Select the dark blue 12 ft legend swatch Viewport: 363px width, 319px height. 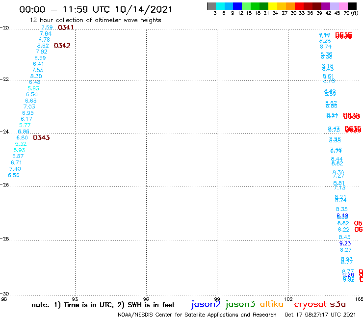pyautogui.click(x=237, y=6)
